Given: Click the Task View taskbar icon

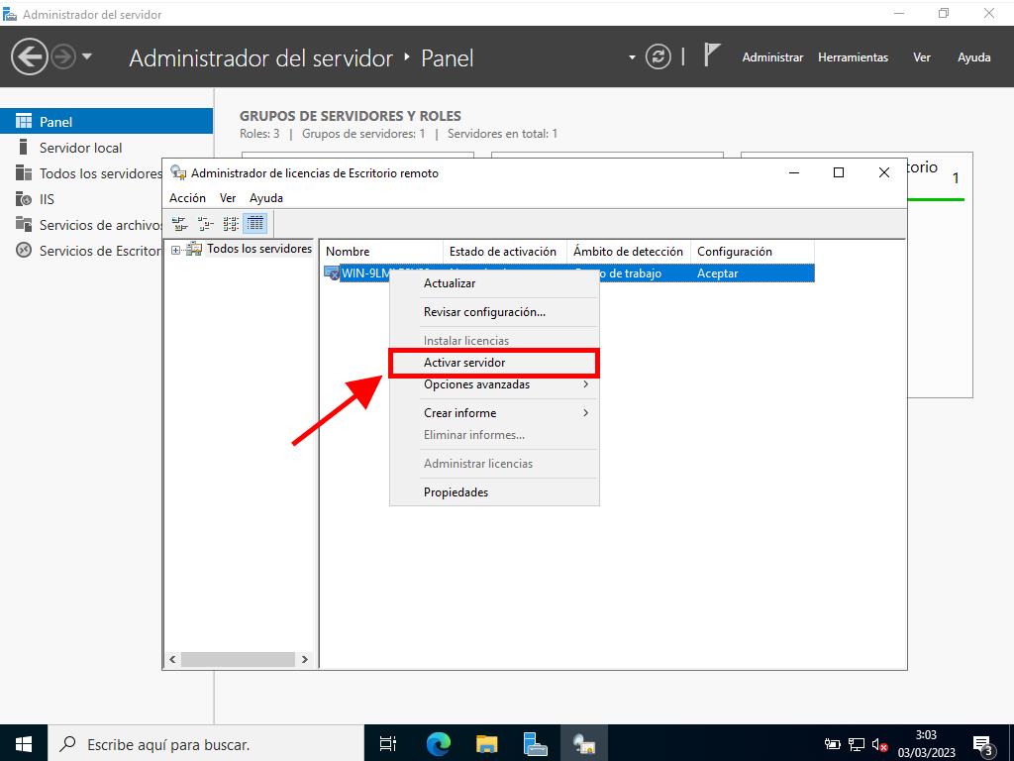Looking at the screenshot, I should pos(388,743).
